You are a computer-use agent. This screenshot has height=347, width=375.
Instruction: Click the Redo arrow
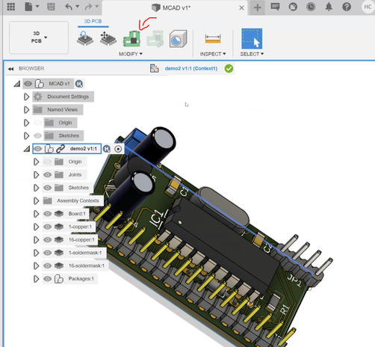(88, 7)
